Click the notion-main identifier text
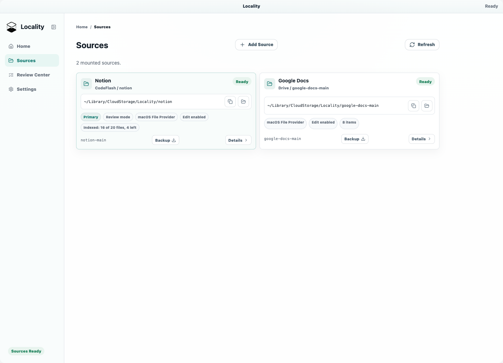 pyautogui.click(x=93, y=140)
